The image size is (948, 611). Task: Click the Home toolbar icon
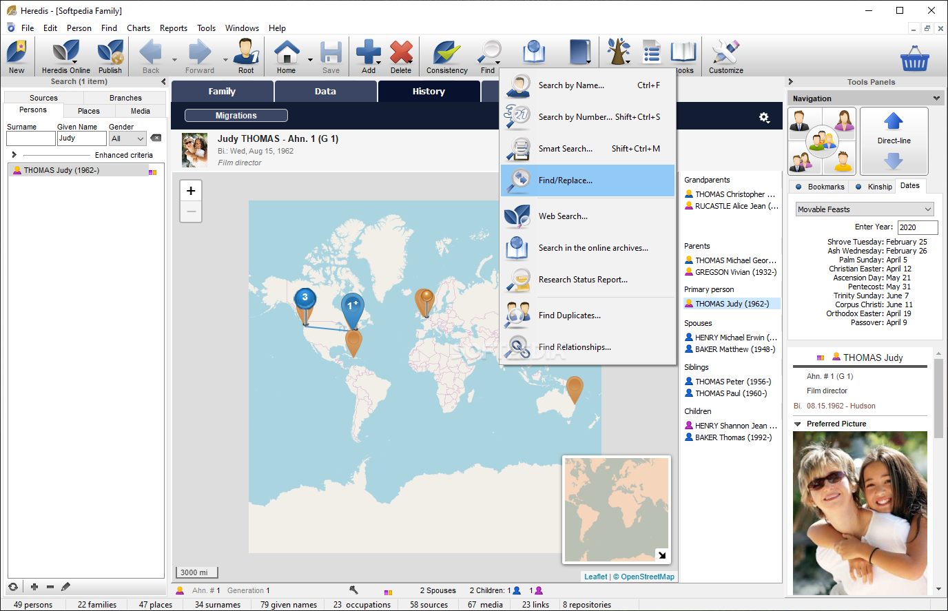pyautogui.click(x=286, y=56)
